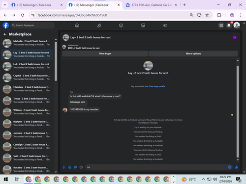The height and width of the screenshot is (184, 246).
Task: Open Seth's 2 bed 2 bath conversation
Action: 27,158
